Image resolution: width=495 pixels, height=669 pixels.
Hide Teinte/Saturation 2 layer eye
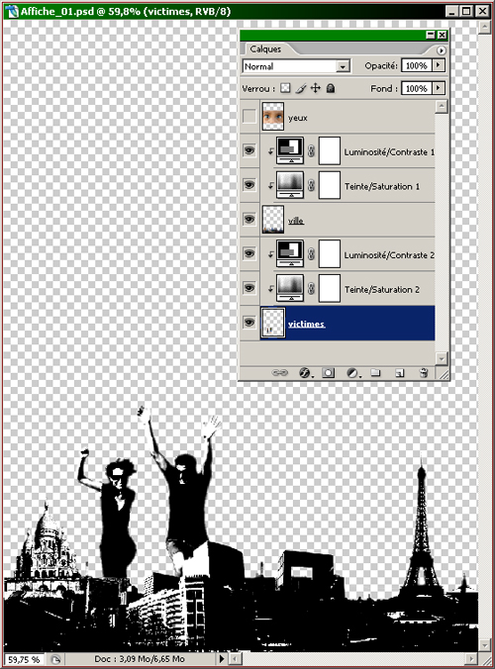tap(249, 288)
